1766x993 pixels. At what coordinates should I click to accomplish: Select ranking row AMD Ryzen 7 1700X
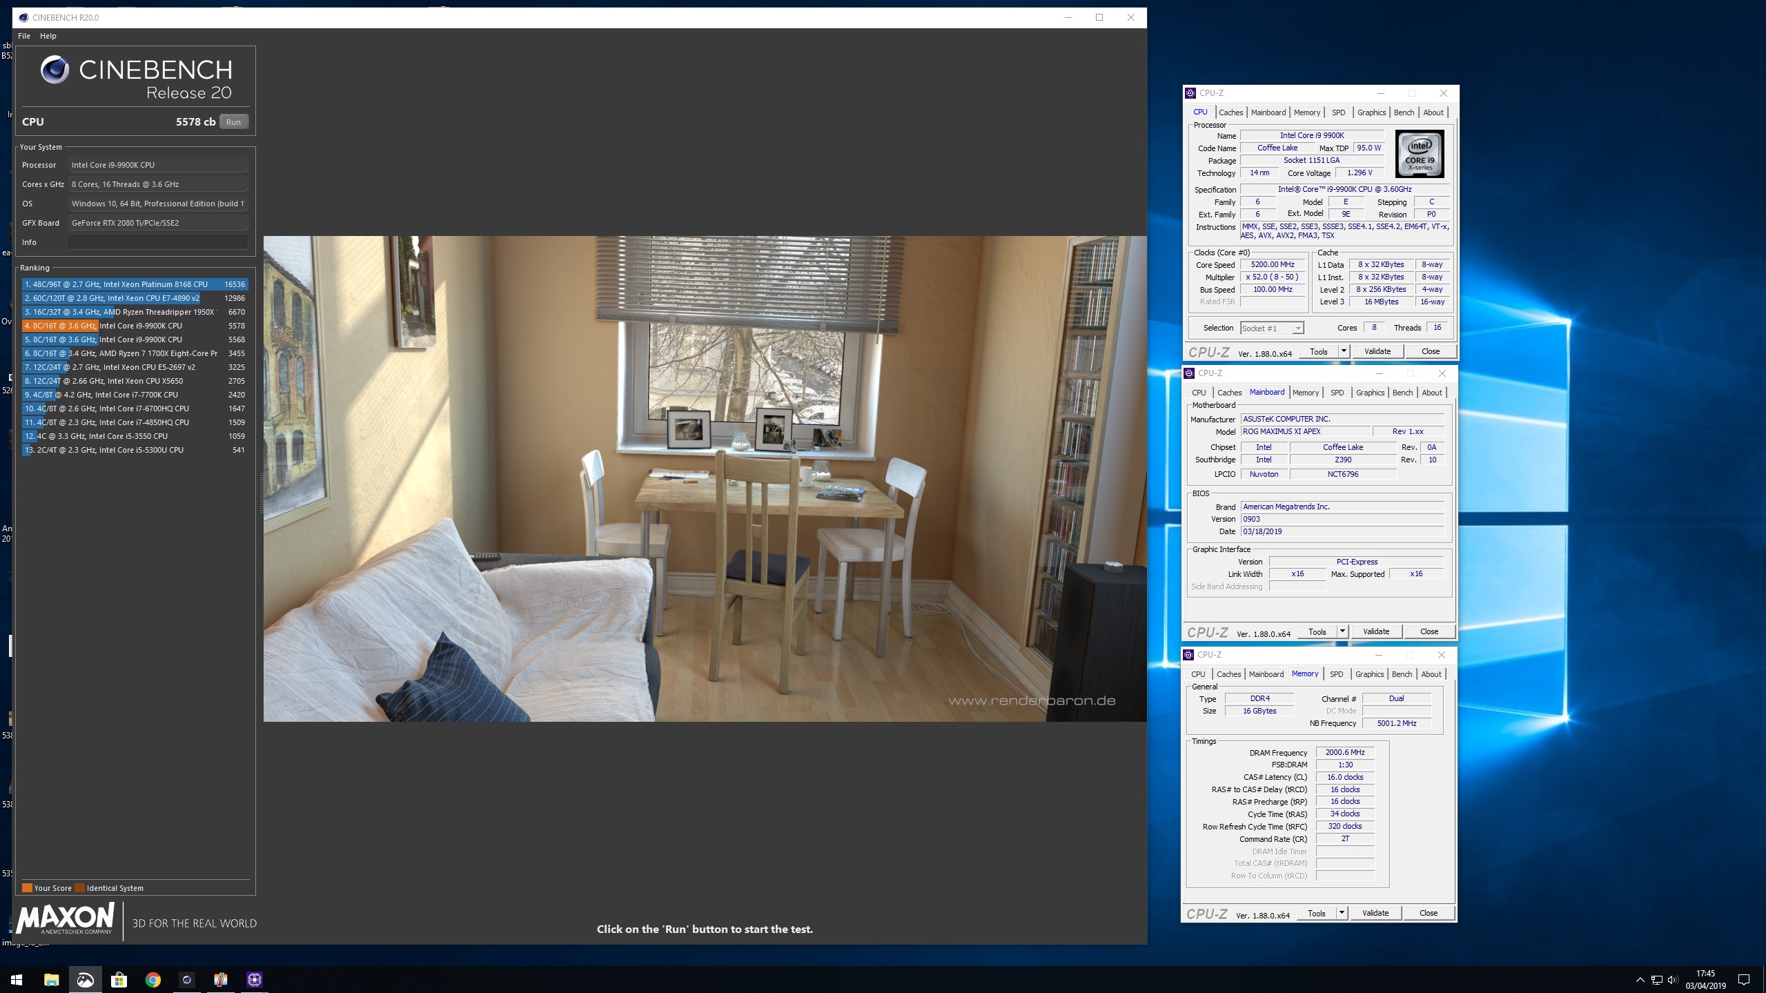coord(135,353)
